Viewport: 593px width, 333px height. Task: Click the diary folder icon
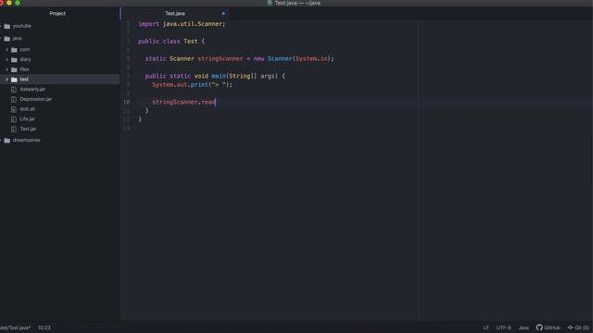pyautogui.click(x=14, y=59)
